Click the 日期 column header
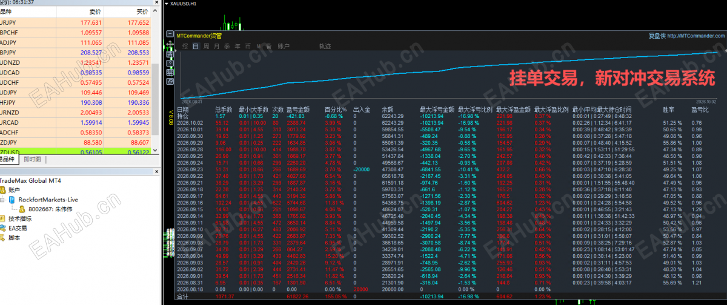This screenshot has height=305, width=727. 183,110
